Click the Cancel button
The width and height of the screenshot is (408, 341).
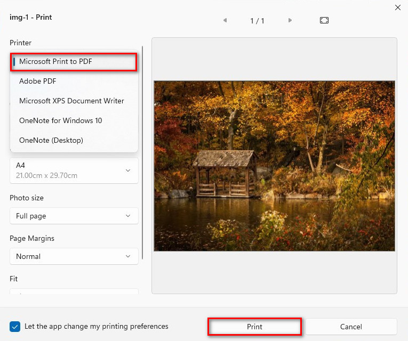(351, 327)
